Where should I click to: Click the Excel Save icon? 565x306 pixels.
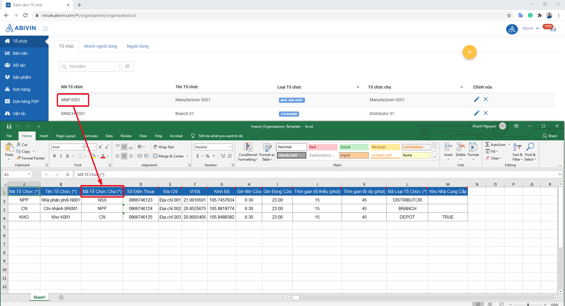tap(9, 127)
